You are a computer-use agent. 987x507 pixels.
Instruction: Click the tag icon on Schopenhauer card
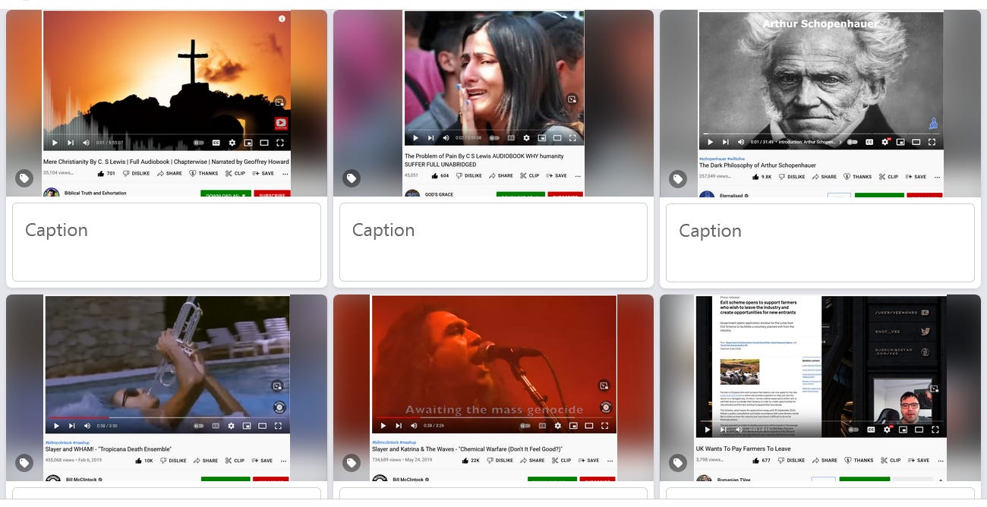(x=678, y=179)
